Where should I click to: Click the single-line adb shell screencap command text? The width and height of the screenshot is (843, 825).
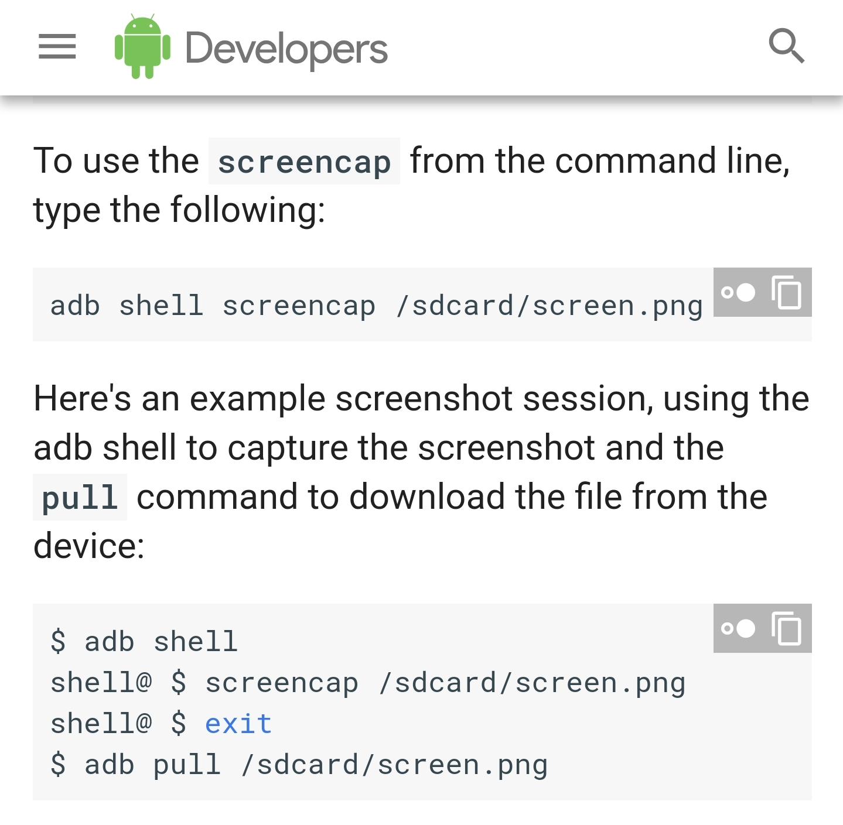(x=377, y=305)
